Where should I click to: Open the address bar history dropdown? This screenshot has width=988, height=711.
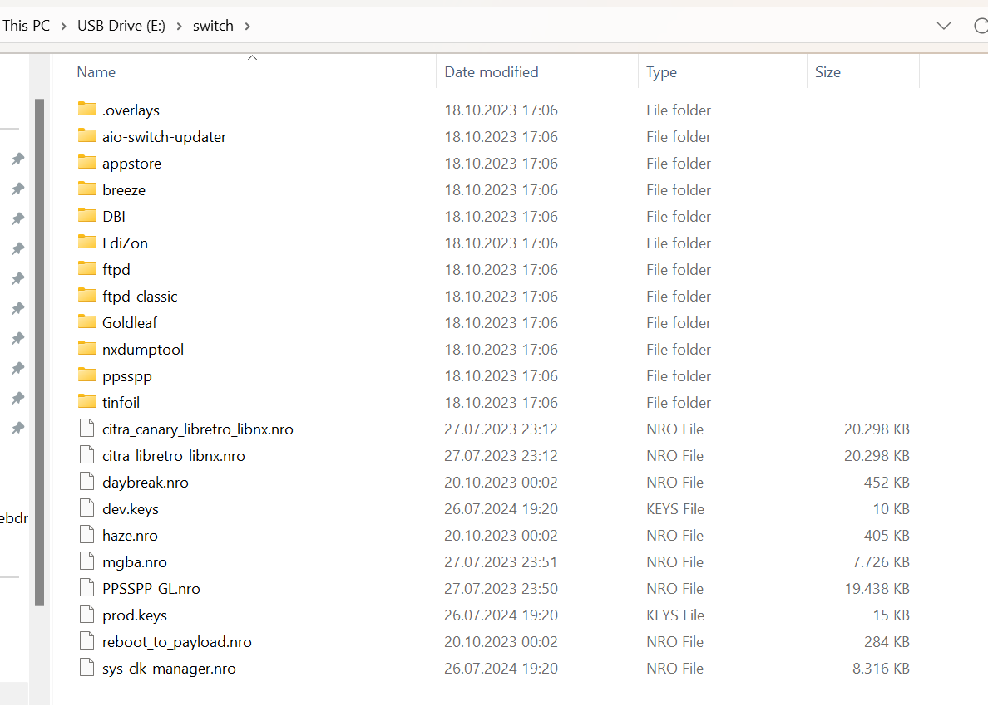point(943,26)
